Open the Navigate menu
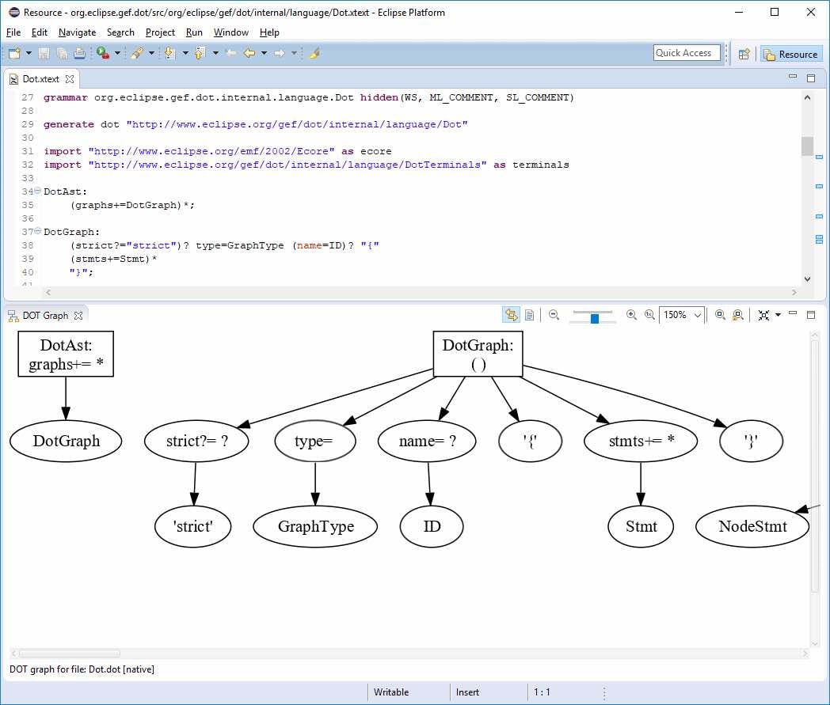This screenshot has width=830, height=705. (x=77, y=32)
